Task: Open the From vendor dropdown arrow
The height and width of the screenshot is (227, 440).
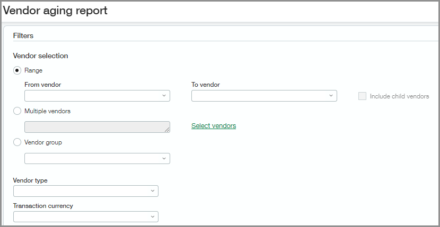Action: (x=164, y=96)
